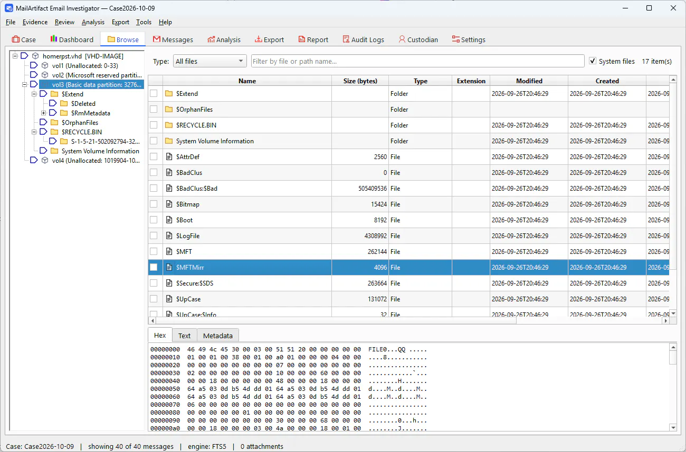Click the homerpst.vhd disk image icon
This screenshot has height=452, width=686.
pos(35,56)
